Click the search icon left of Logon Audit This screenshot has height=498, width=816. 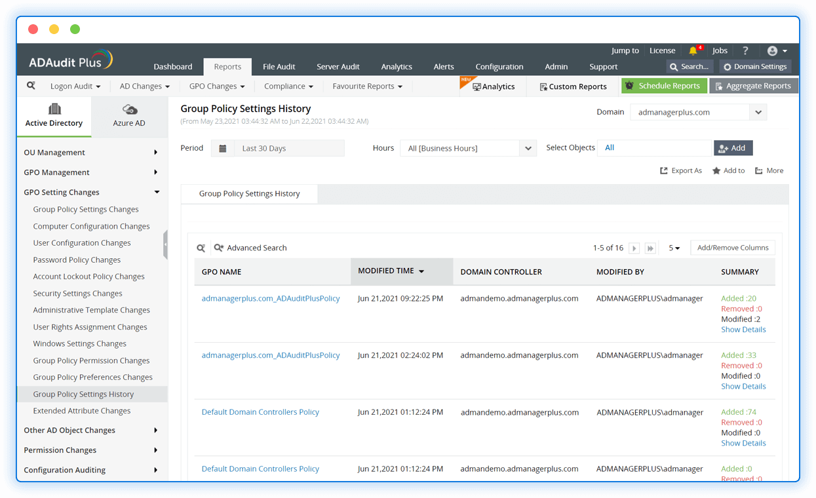click(x=31, y=86)
